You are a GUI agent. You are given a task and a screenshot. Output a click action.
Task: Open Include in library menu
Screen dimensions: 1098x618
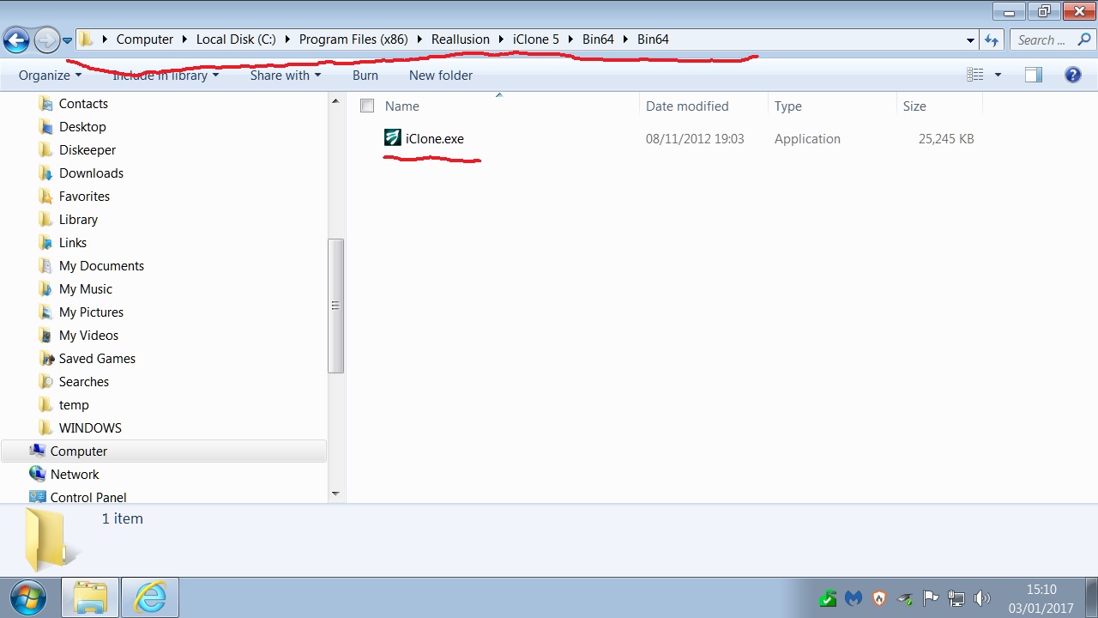[x=166, y=76]
